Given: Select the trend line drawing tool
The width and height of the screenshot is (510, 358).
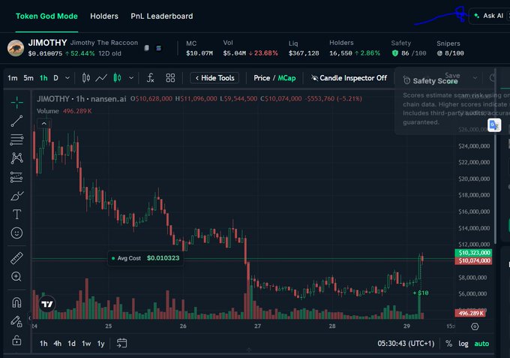Looking at the screenshot, I should [x=16, y=121].
